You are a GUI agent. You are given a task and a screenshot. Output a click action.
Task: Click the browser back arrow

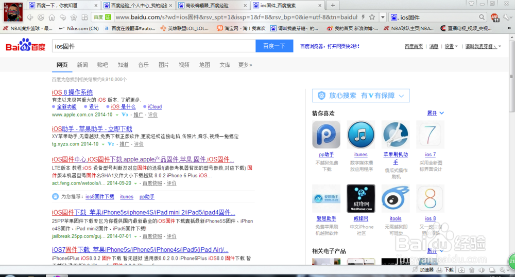(30, 17)
